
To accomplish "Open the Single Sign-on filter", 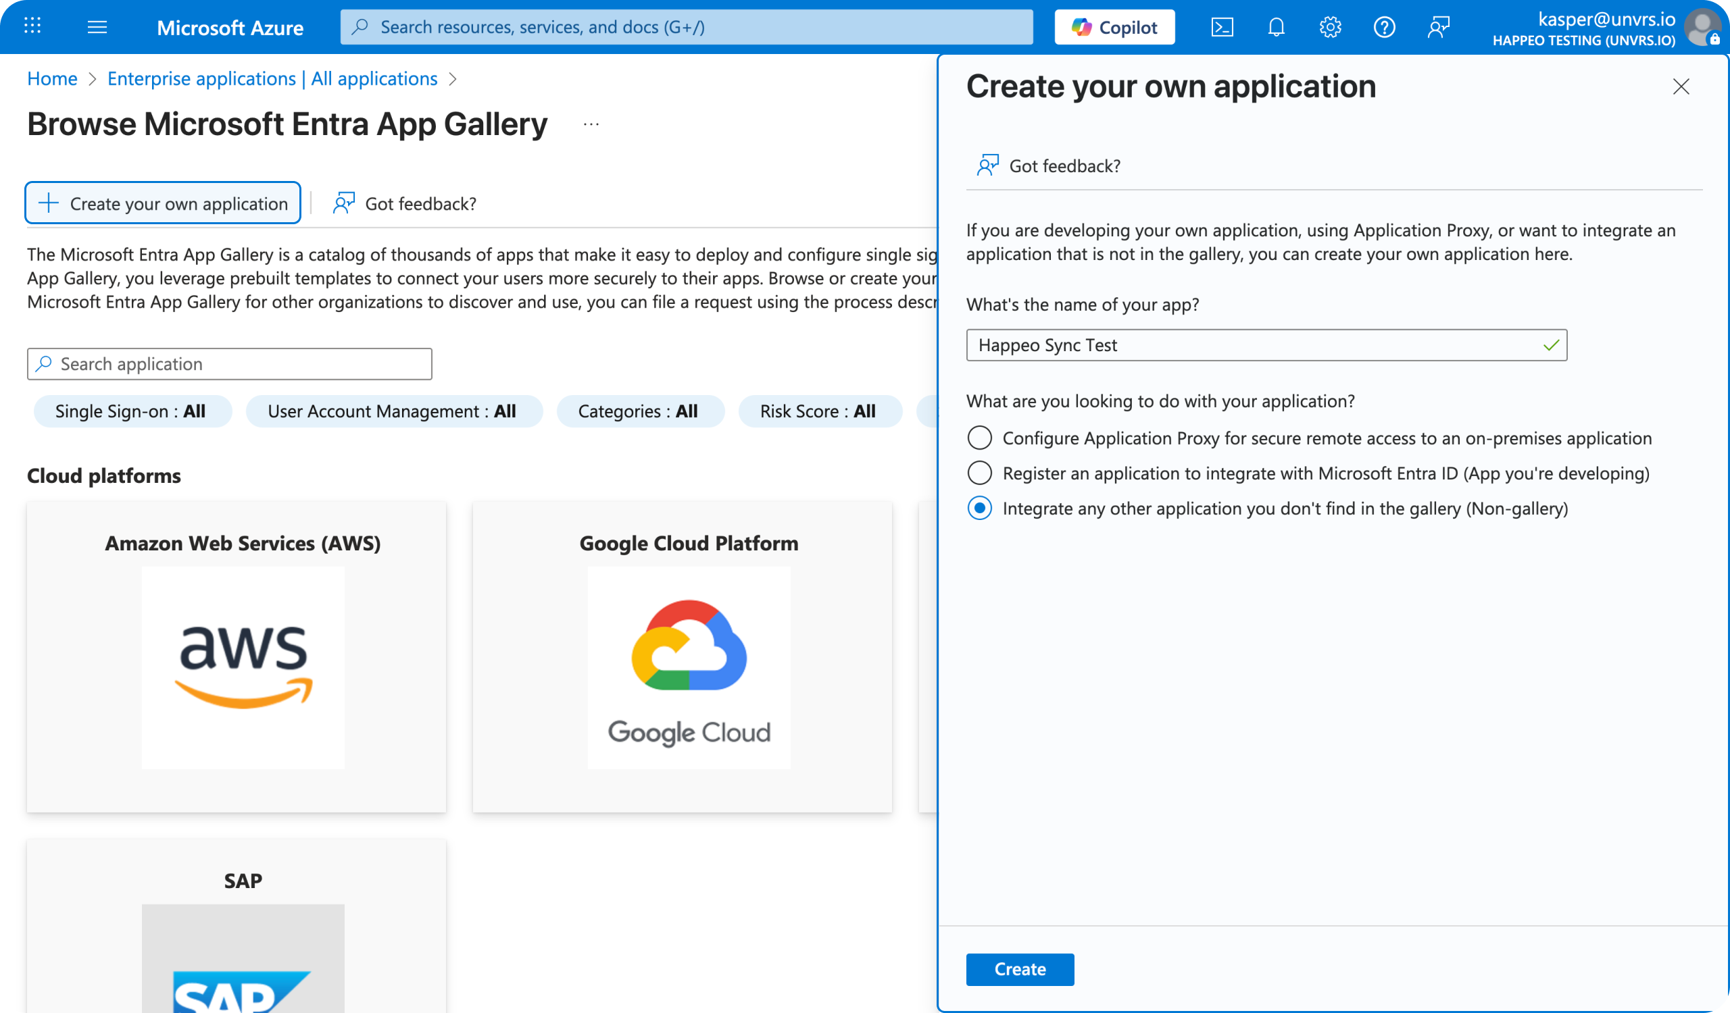I will pyautogui.click(x=132, y=411).
